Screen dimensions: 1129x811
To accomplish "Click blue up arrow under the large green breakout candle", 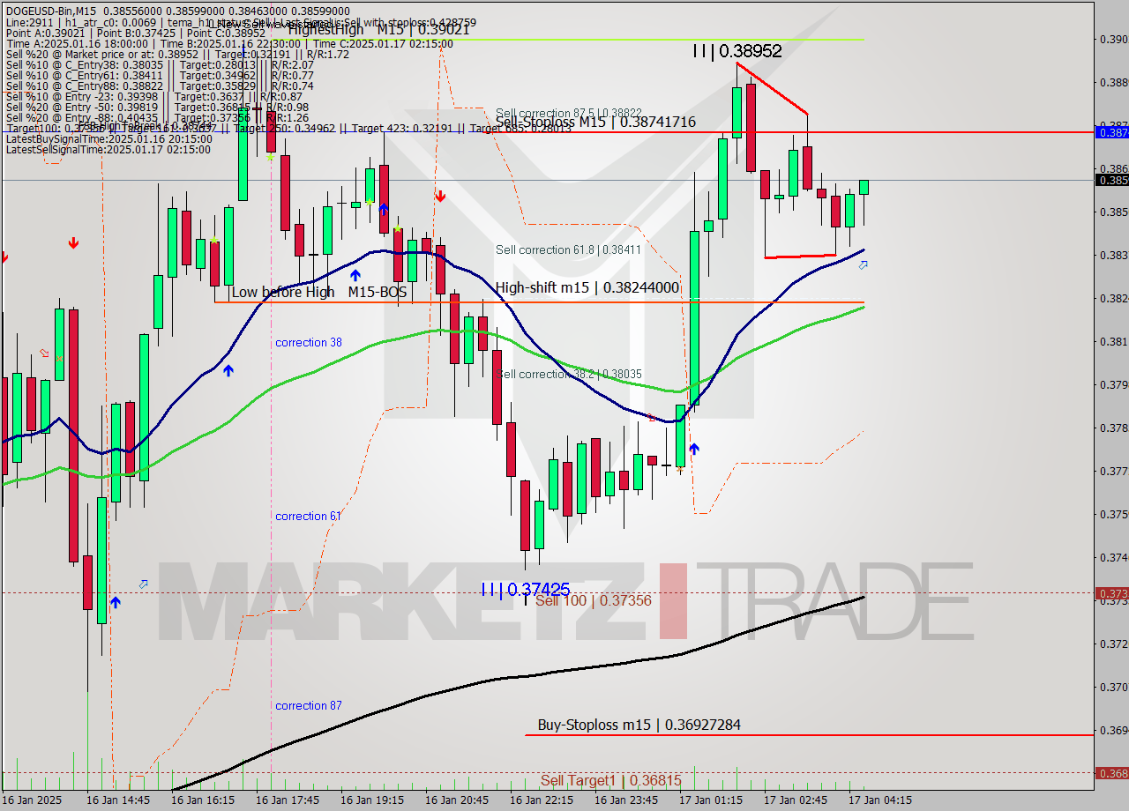I will pos(694,449).
